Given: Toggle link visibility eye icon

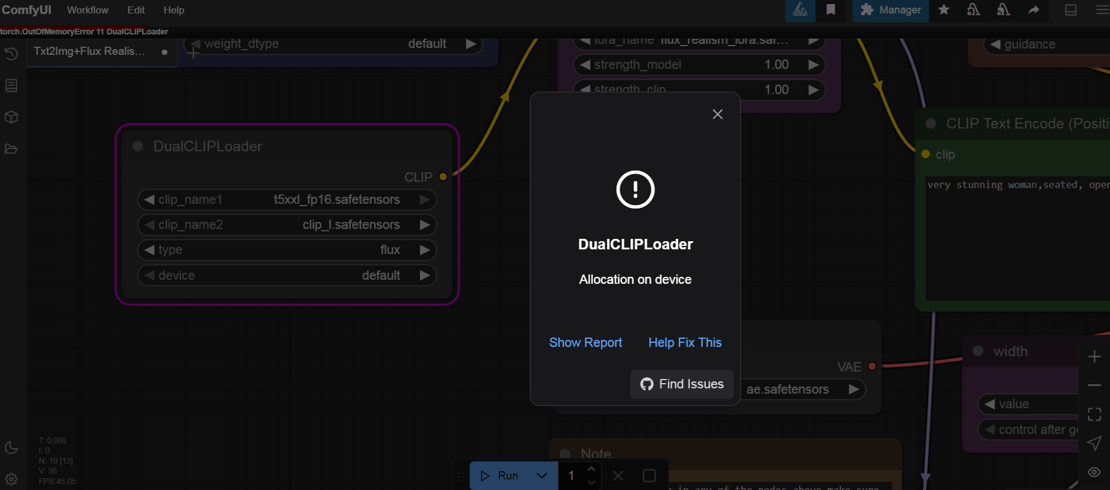Looking at the screenshot, I should pos(1094,472).
